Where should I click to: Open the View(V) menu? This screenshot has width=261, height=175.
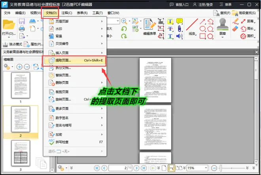(36, 13)
